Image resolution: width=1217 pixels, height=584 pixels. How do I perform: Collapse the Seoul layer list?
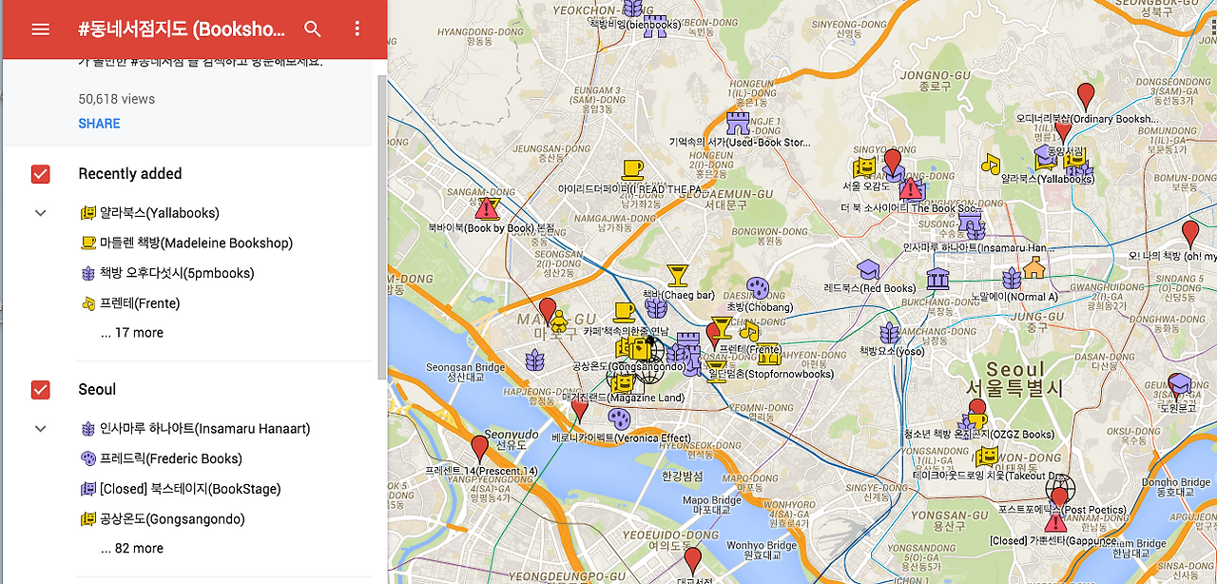(x=40, y=429)
